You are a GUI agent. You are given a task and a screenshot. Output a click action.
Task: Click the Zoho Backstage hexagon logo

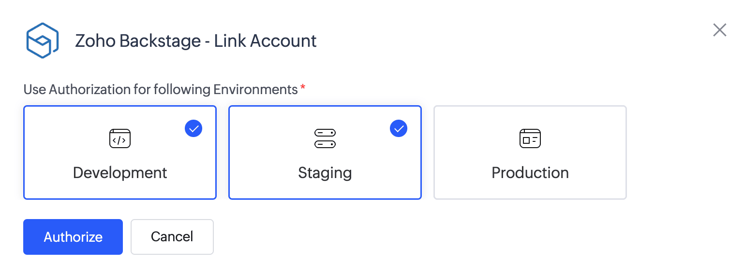point(42,41)
